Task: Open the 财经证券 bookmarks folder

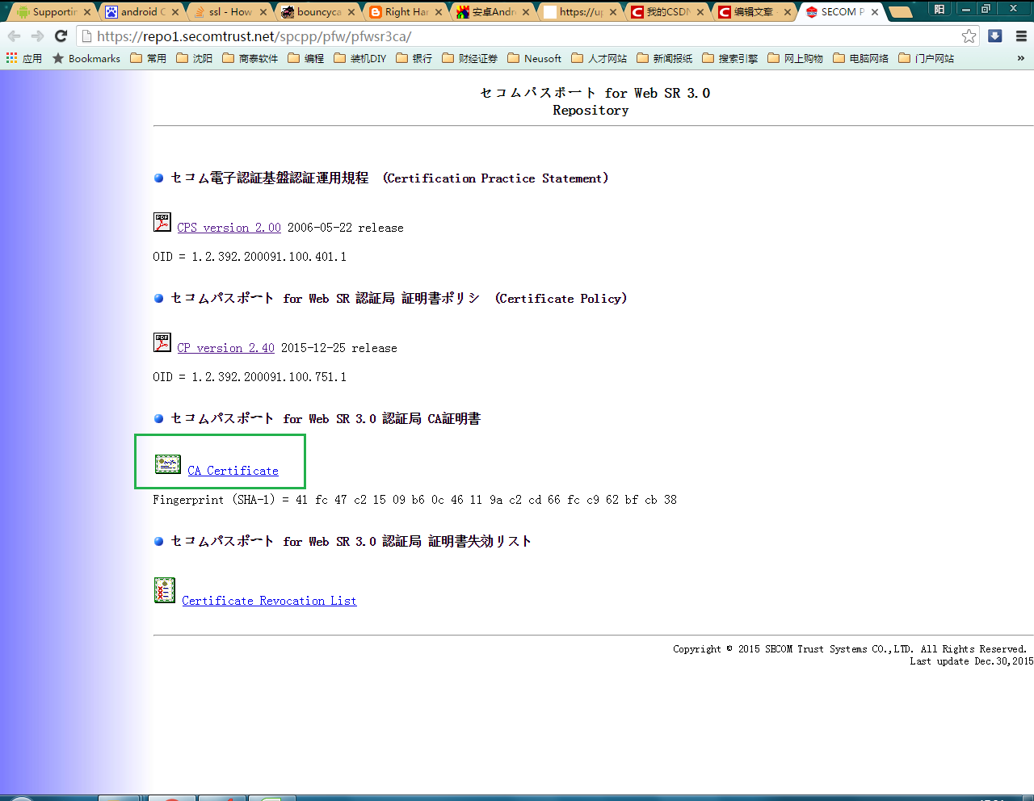Action: (x=470, y=58)
